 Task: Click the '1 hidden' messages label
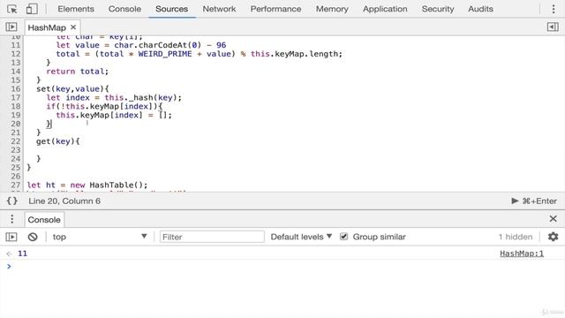click(x=516, y=237)
